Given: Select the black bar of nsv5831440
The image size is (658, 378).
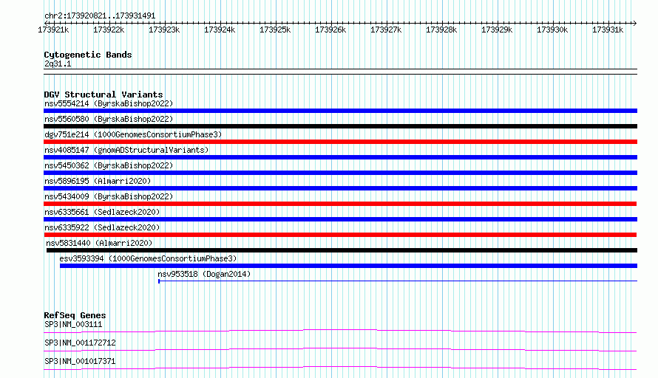Looking at the screenshot, I should click(342, 250).
